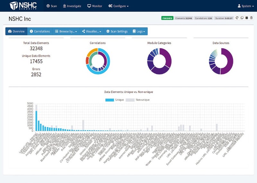Open the Monitor page
This screenshot has height=183, width=257.
click(x=95, y=6)
